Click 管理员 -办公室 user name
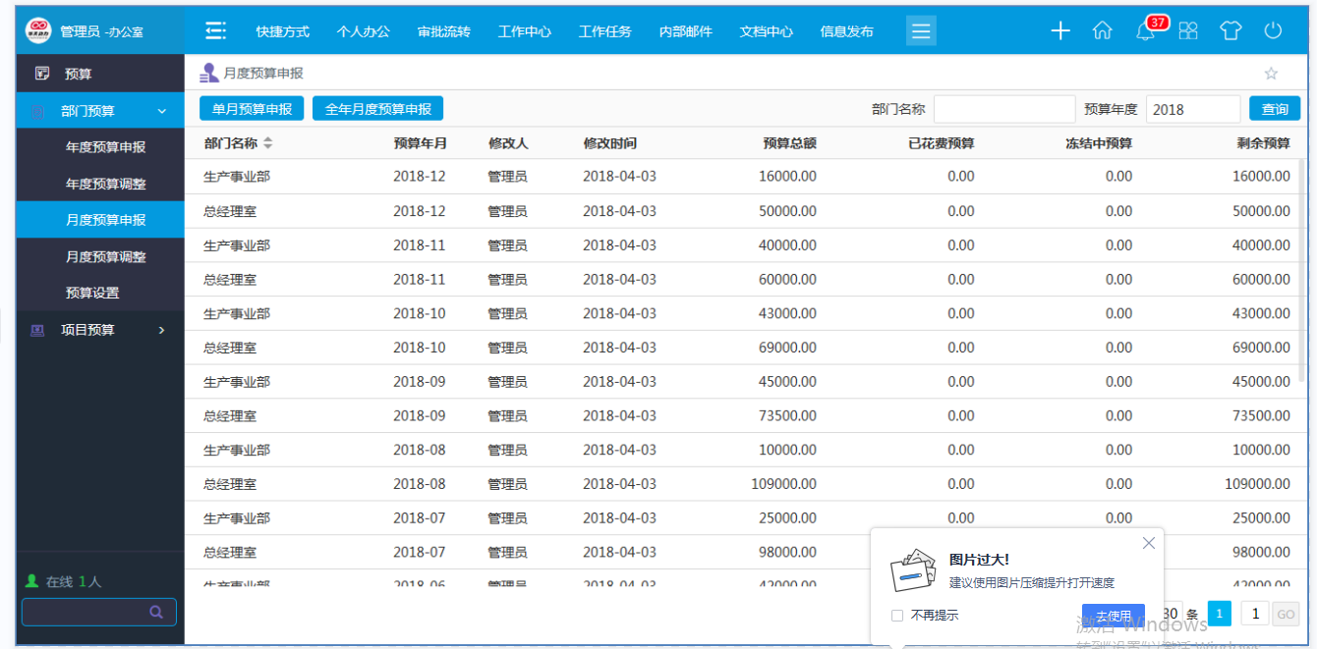The height and width of the screenshot is (649, 1317). 101,32
